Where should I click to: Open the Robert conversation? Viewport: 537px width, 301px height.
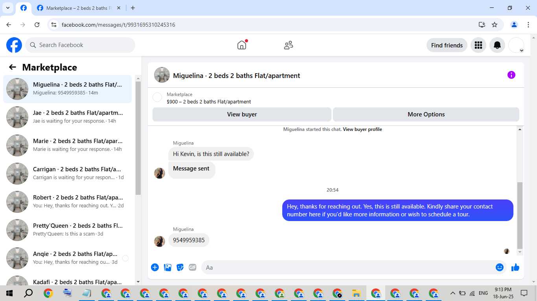coord(68,202)
